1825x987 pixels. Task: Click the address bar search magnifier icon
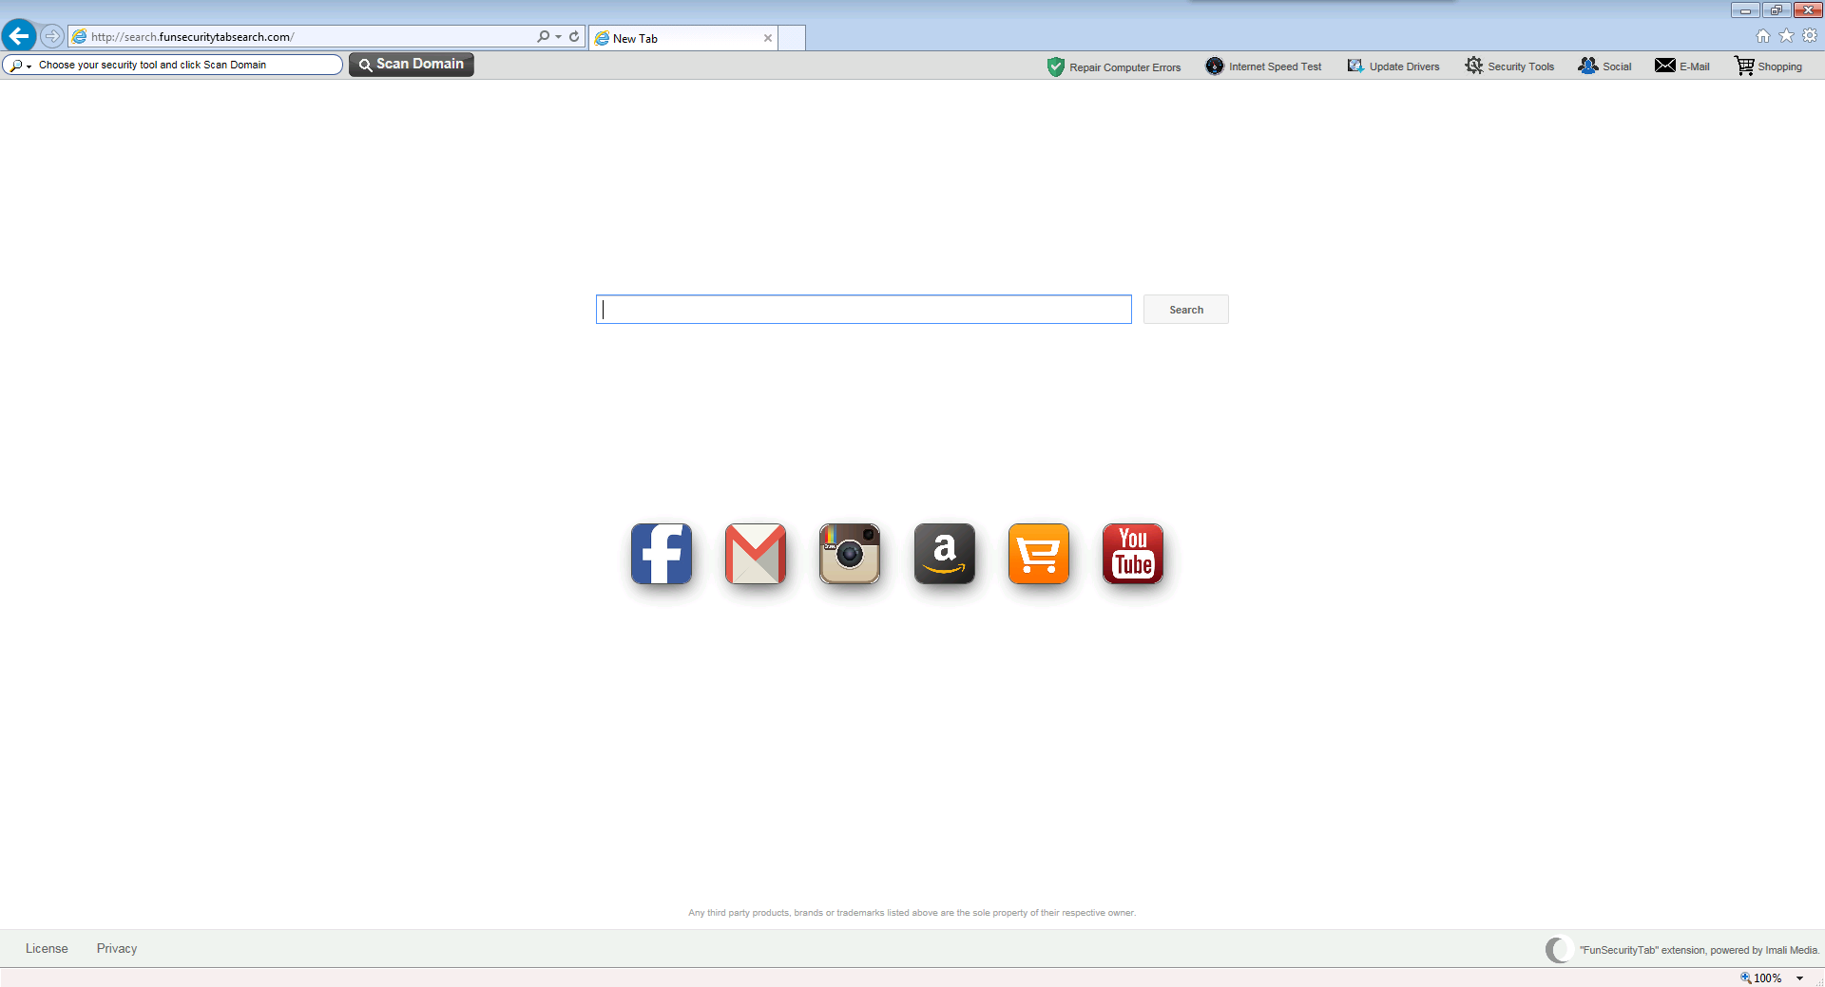[x=543, y=36]
